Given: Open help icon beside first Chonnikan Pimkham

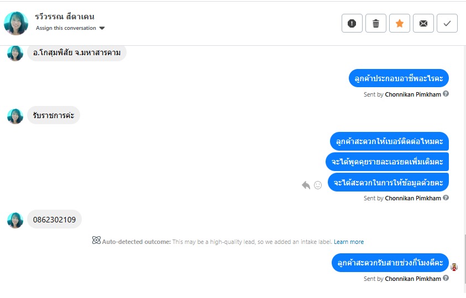Looking at the screenshot, I should 446,94.
